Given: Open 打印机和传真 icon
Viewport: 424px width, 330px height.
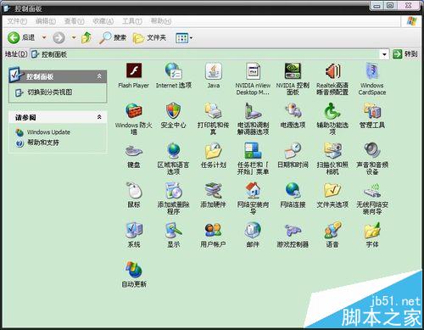Looking at the screenshot, I should click(214, 111).
